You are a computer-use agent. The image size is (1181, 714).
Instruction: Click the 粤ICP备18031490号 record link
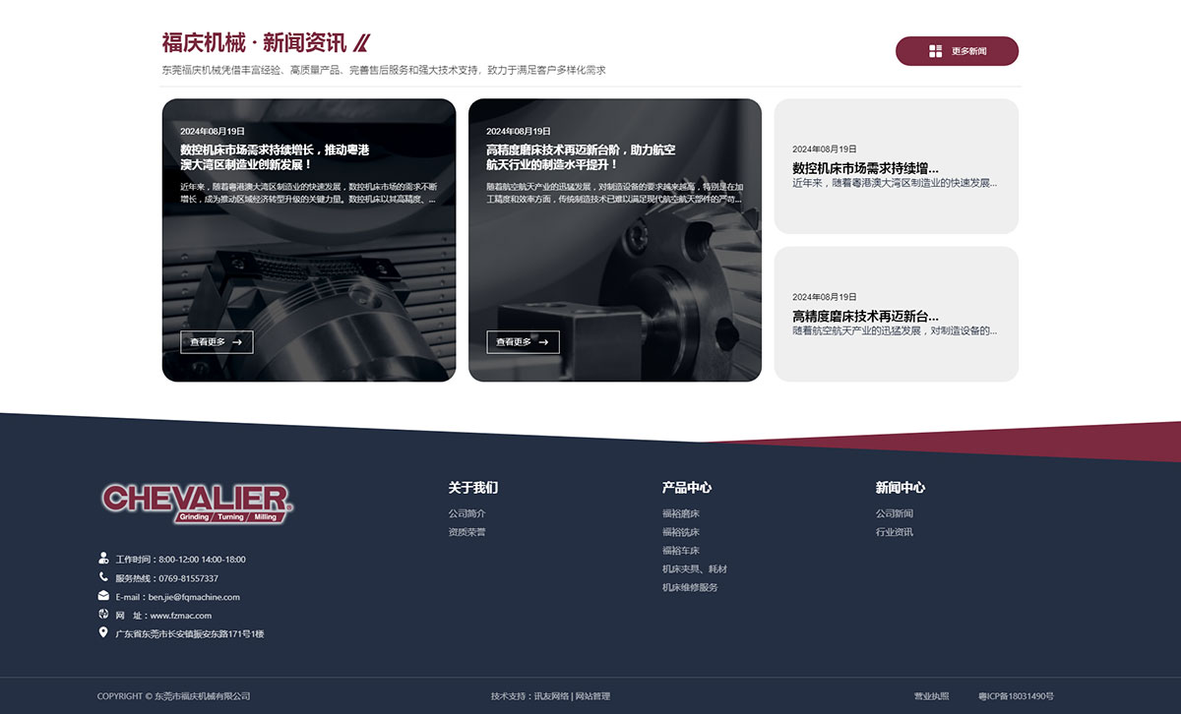pyautogui.click(x=1017, y=695)
